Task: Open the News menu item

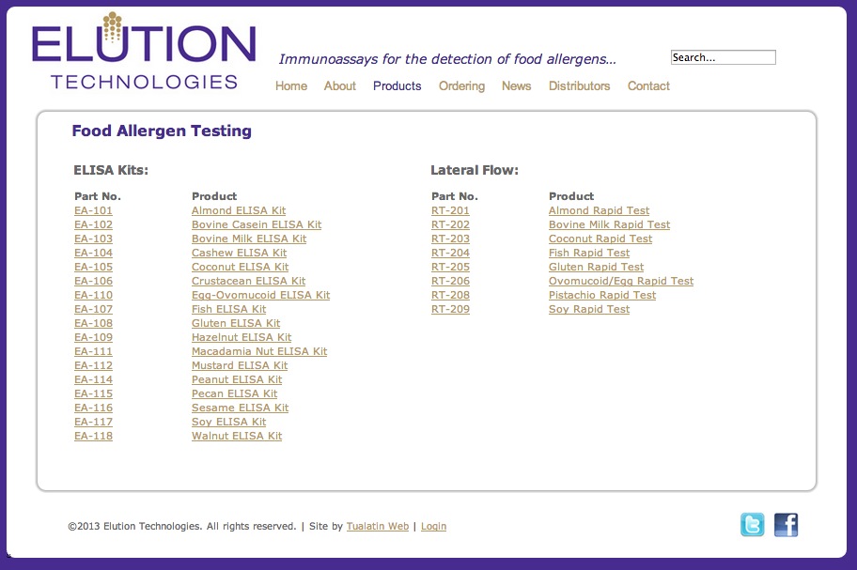Action: click(x=517, y=85)
